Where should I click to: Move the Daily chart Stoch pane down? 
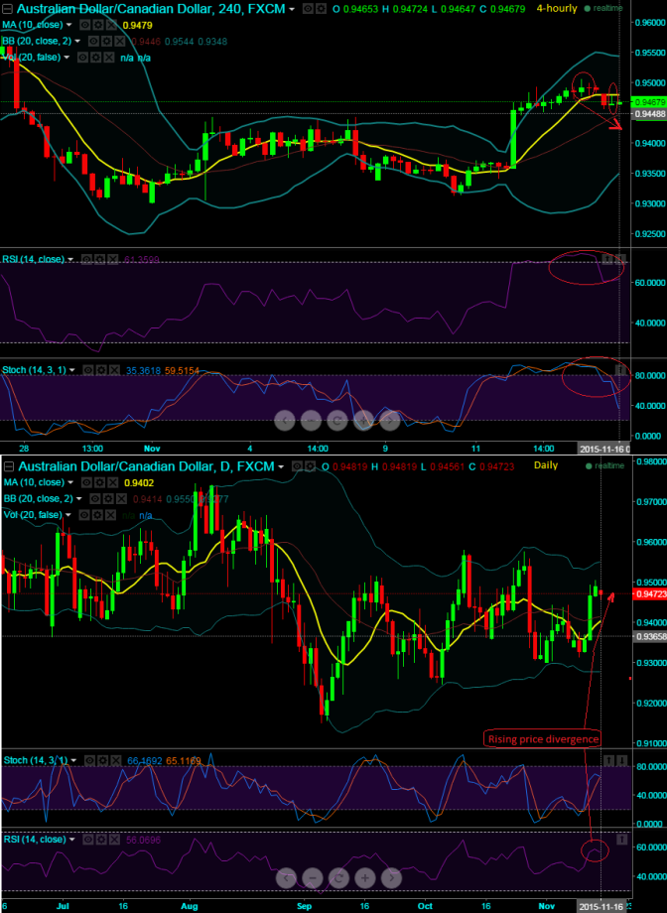click(x=621, y=760)
